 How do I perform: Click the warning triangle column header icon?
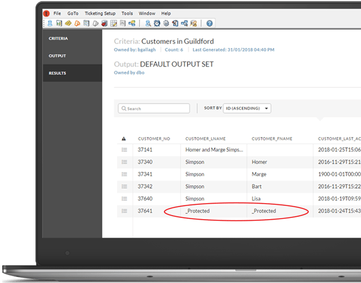point(124,139)
